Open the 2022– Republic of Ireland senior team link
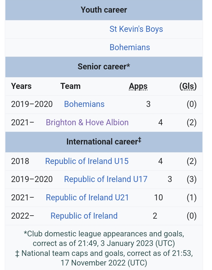Screen dimensions: 212x270 (84, 216)
